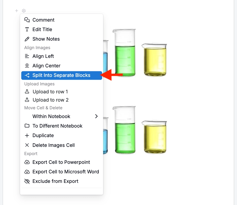The image size is (237, 205).
Task: Click the plus icon above the menu
Action: pyautogui.click(x=17, y=11)
